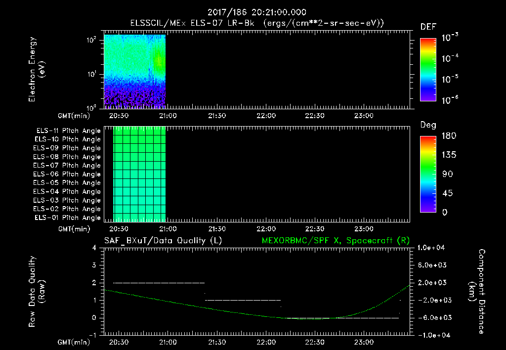Click the 45 value on the Deg scale
Screen dimensions: 506x350
click(x=447, y=193)
